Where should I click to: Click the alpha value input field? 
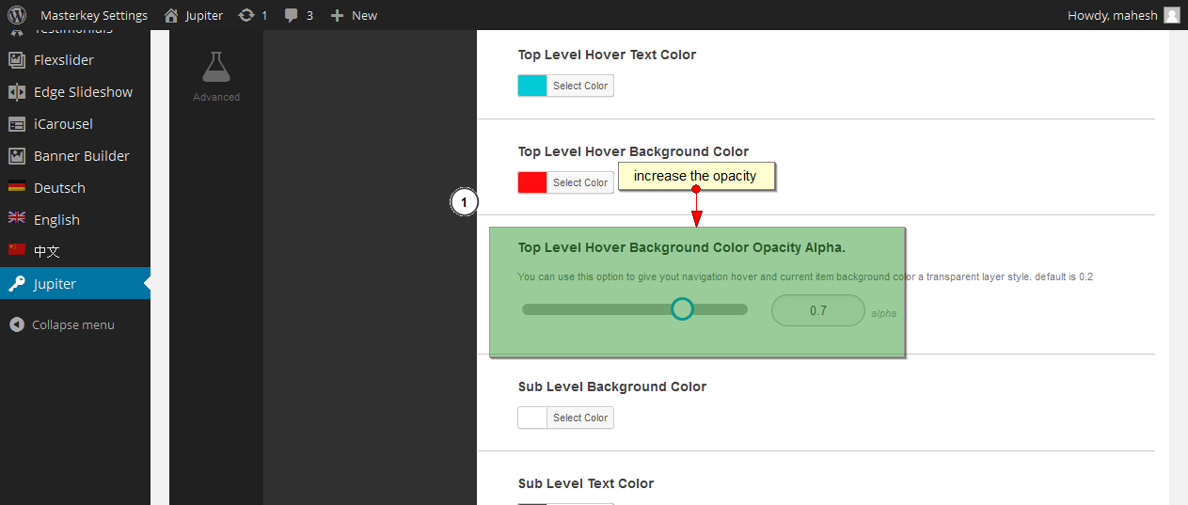click(817, 310)
